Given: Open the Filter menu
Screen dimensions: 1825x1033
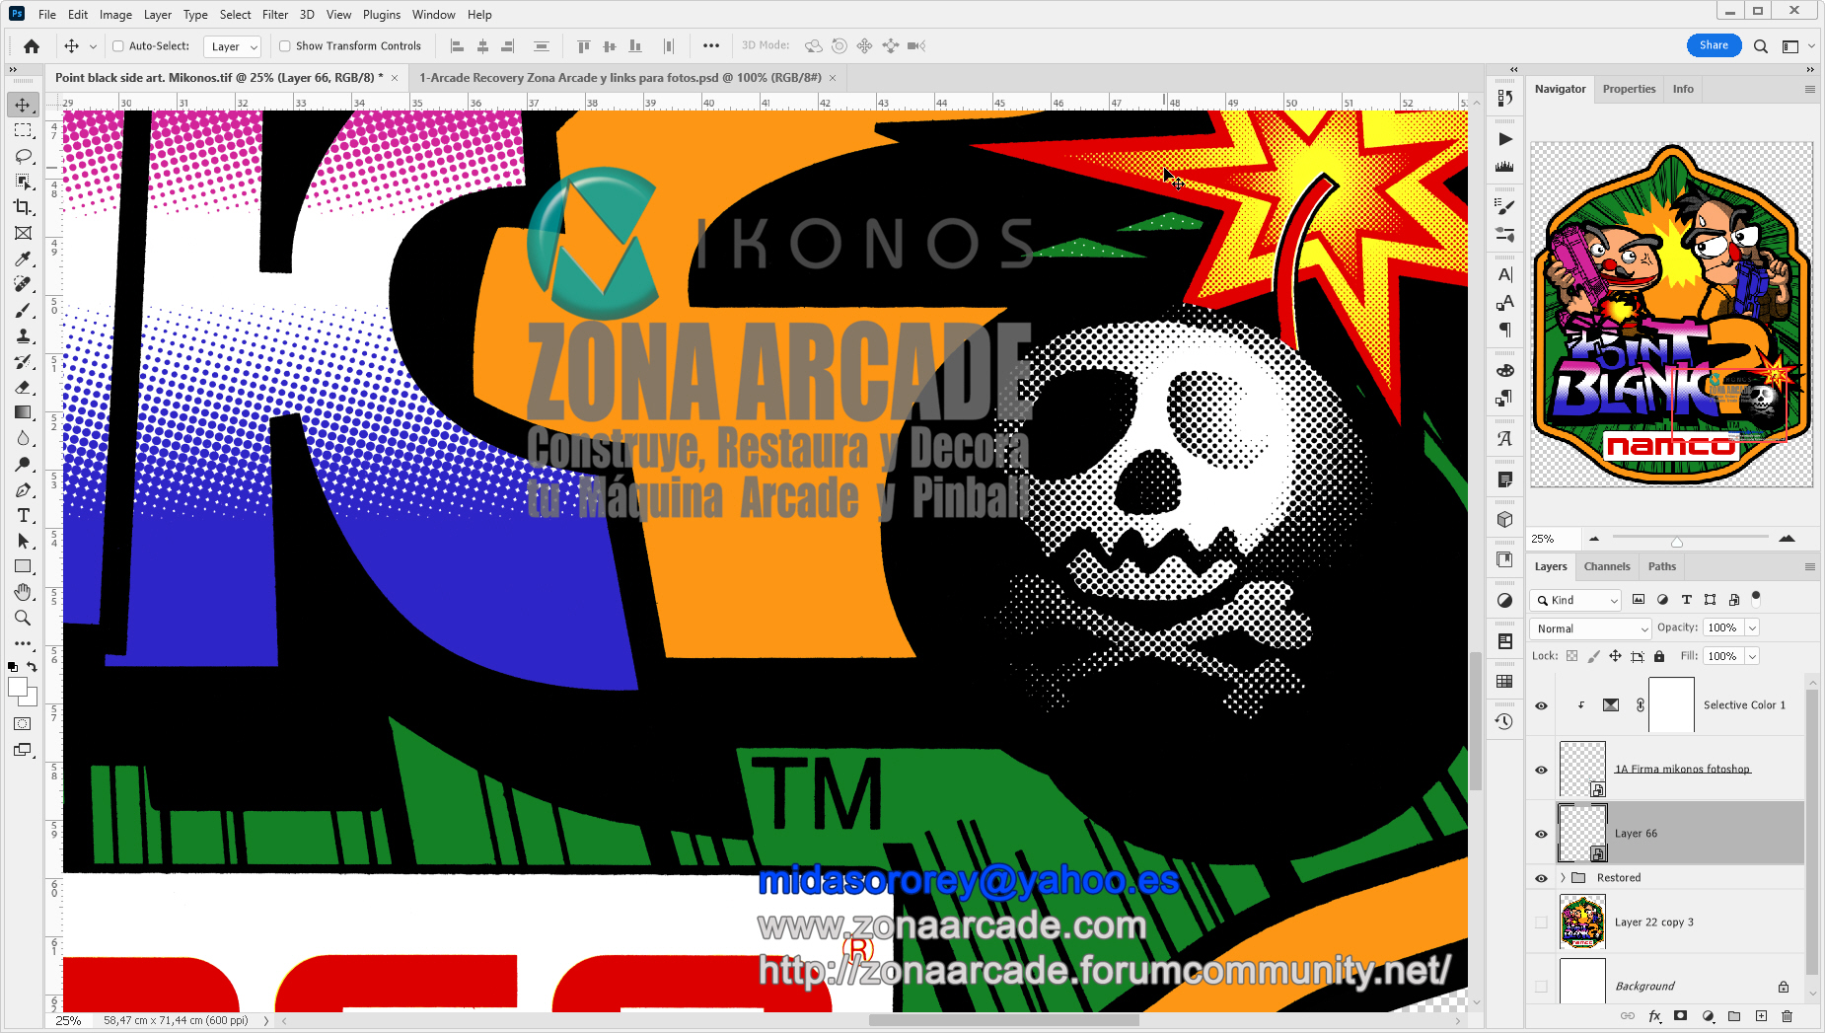Looking at the screenshot, I should click(274, 14).
